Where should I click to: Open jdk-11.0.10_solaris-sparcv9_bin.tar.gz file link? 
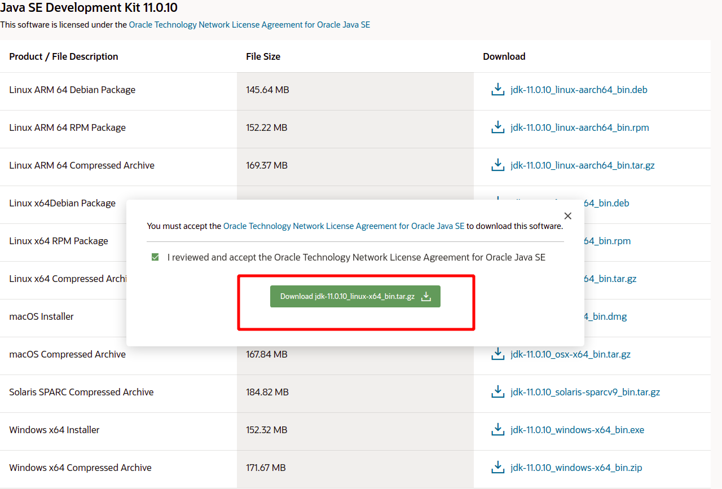coord(585,392)
